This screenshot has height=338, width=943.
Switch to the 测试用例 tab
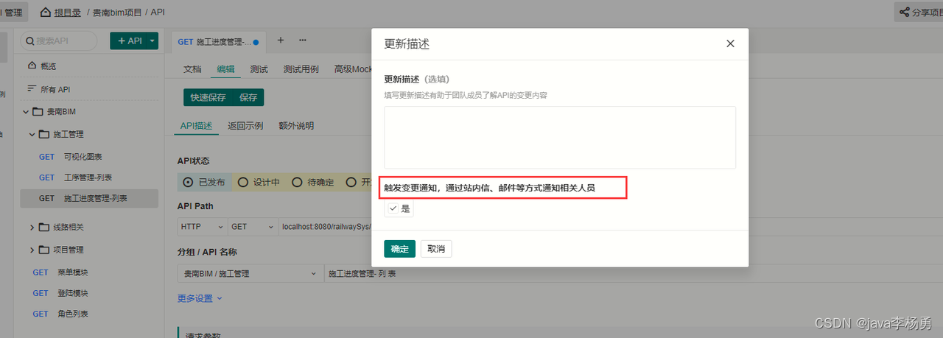(x=301, y=69)
